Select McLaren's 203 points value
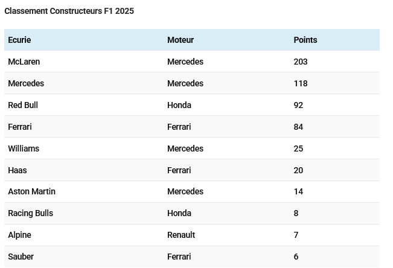The height and width of the screenshot is (268, 393). [301, 62]
